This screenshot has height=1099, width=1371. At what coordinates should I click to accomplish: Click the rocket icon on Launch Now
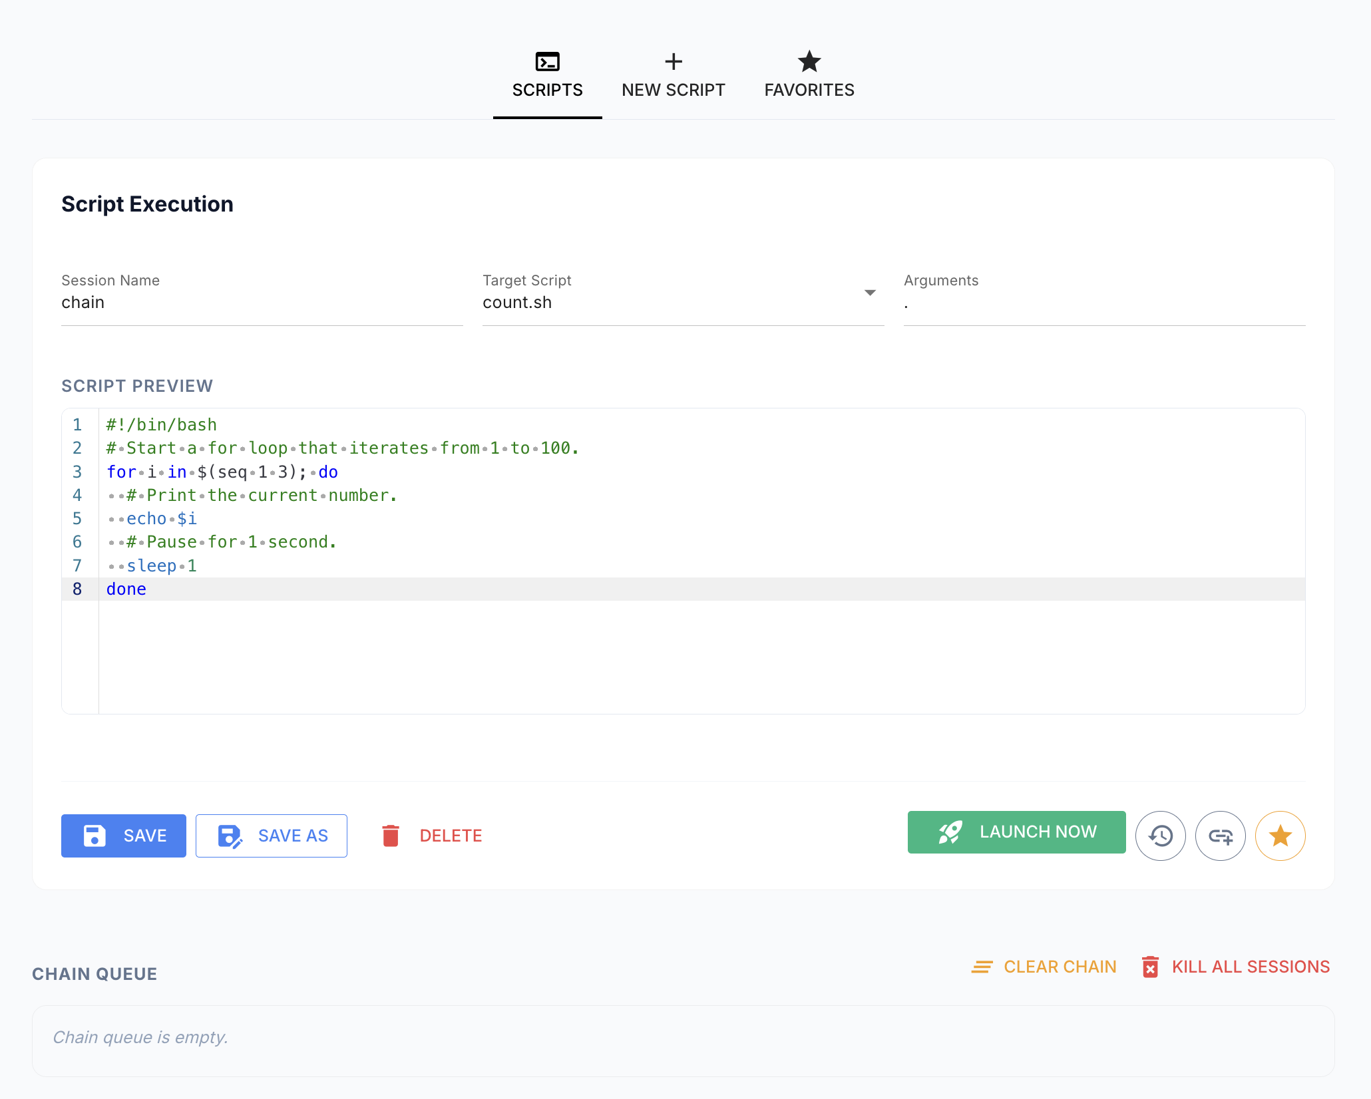(950, 832)
